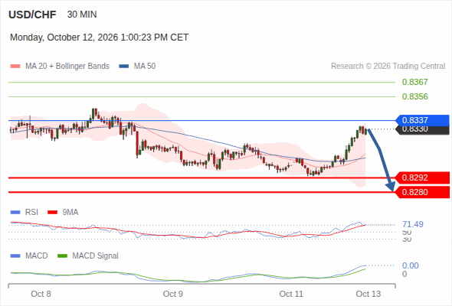
Task: Click 'Research © 2026 Trading Central' credit
Action: [x=388, y=67]
